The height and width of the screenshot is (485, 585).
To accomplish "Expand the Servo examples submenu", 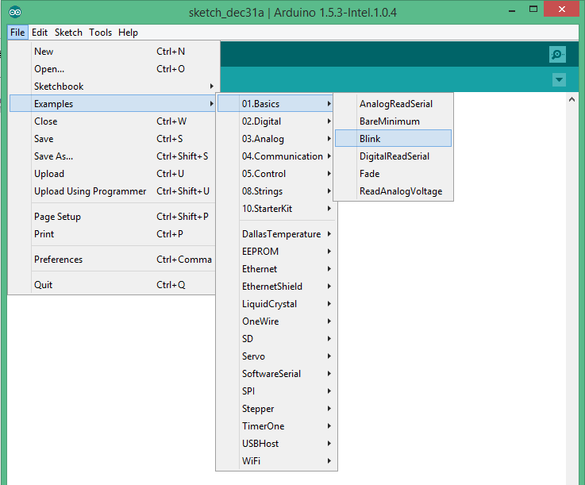I will pos(254,356).
